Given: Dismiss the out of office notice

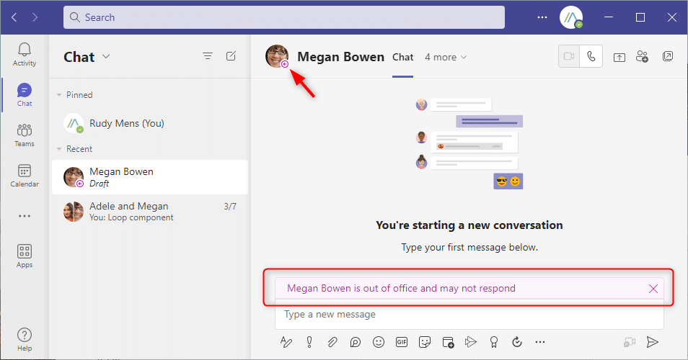Looking at the screenshot, I should pos(653,289).
